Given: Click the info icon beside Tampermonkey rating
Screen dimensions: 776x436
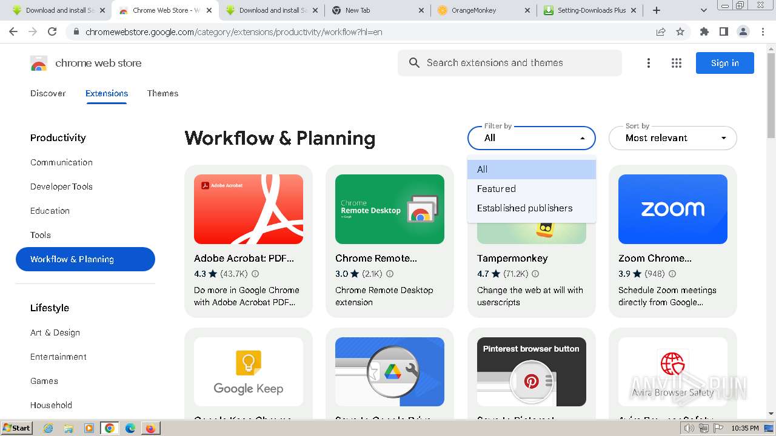Looking at the screenshot, I should (x=535, y=274).
